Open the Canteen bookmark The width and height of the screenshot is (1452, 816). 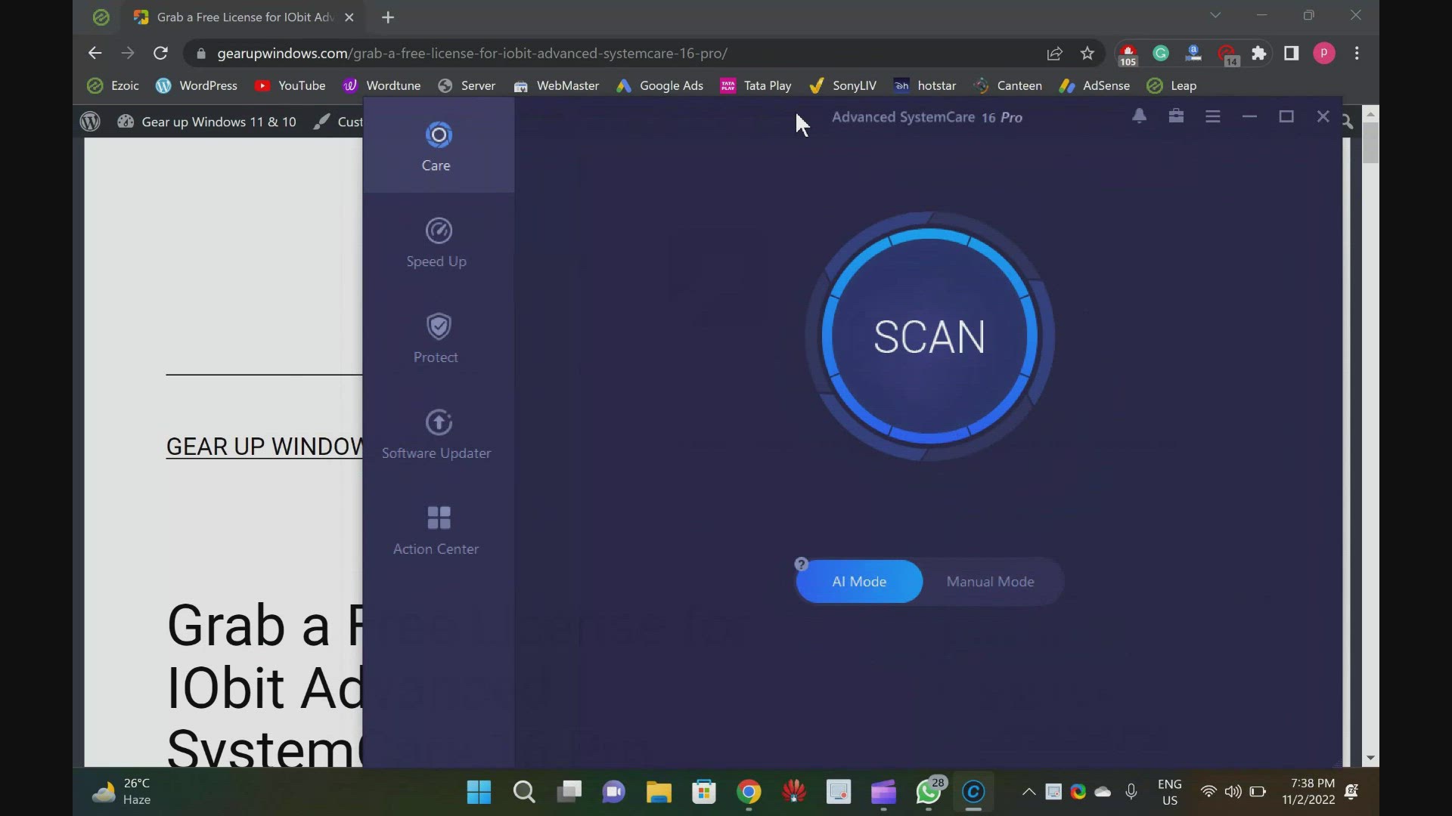tap(1008, 85)
